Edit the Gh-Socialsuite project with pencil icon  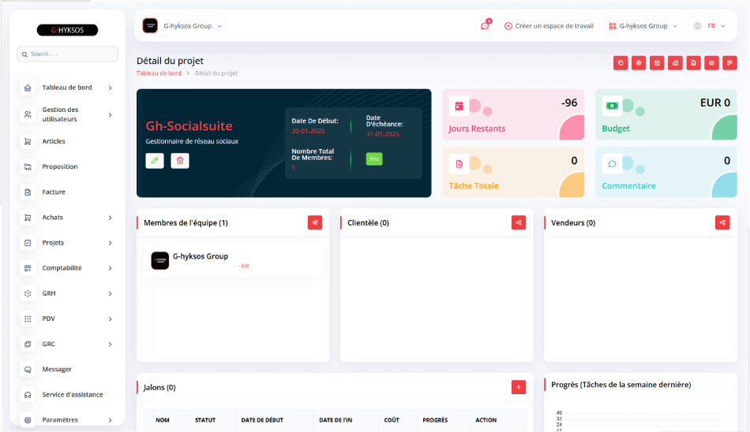[x=155, y=161]
